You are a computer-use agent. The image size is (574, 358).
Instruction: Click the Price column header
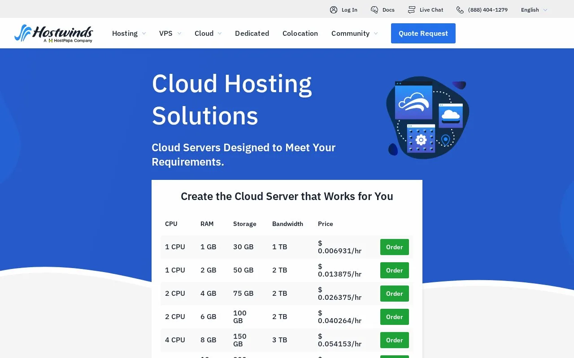click(326, 224)
